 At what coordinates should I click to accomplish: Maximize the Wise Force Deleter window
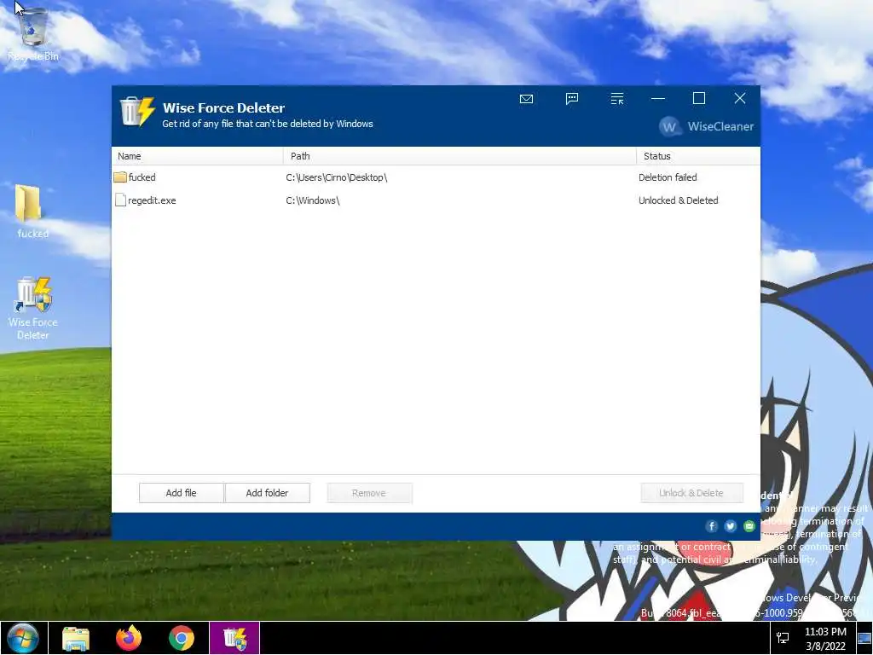pos(699,99)
